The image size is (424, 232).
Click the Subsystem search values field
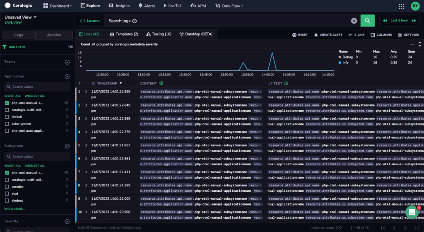37,157
